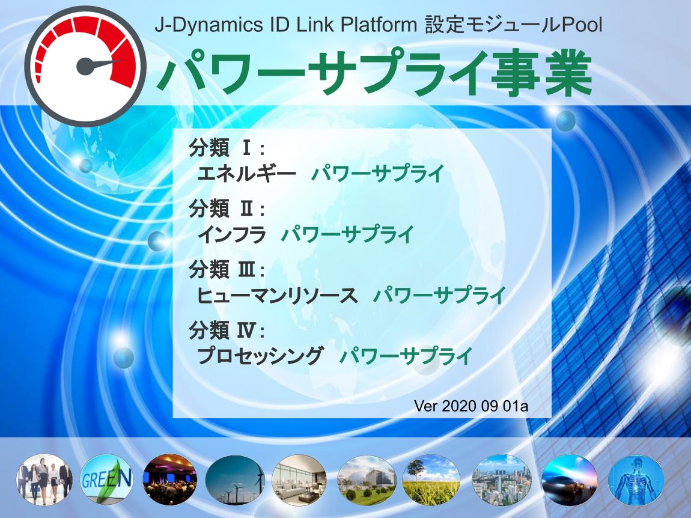Click the red speedometer gauge icon
Image resolution: width=691 pixels, height=518 pixels.
[87, 66]
